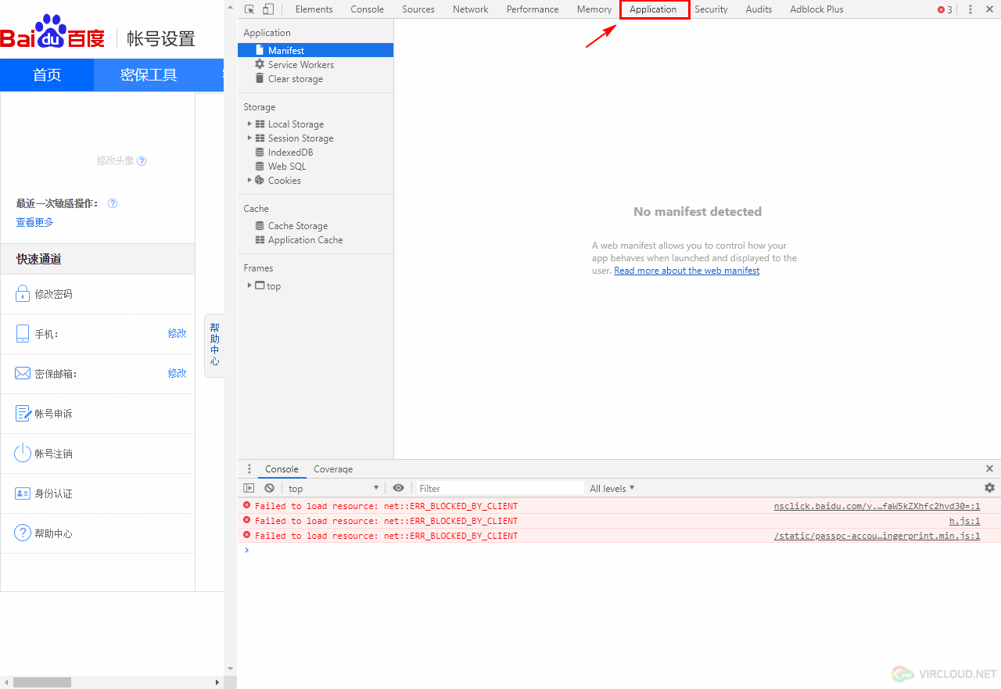This screenshot has height=689, width=1001.
Task: Switch to the Security tab
Action: tap(711, 9)
